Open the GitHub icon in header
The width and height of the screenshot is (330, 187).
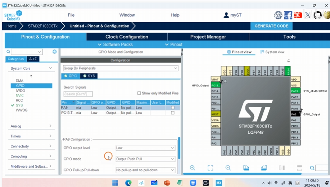click(x=317, y=15)
